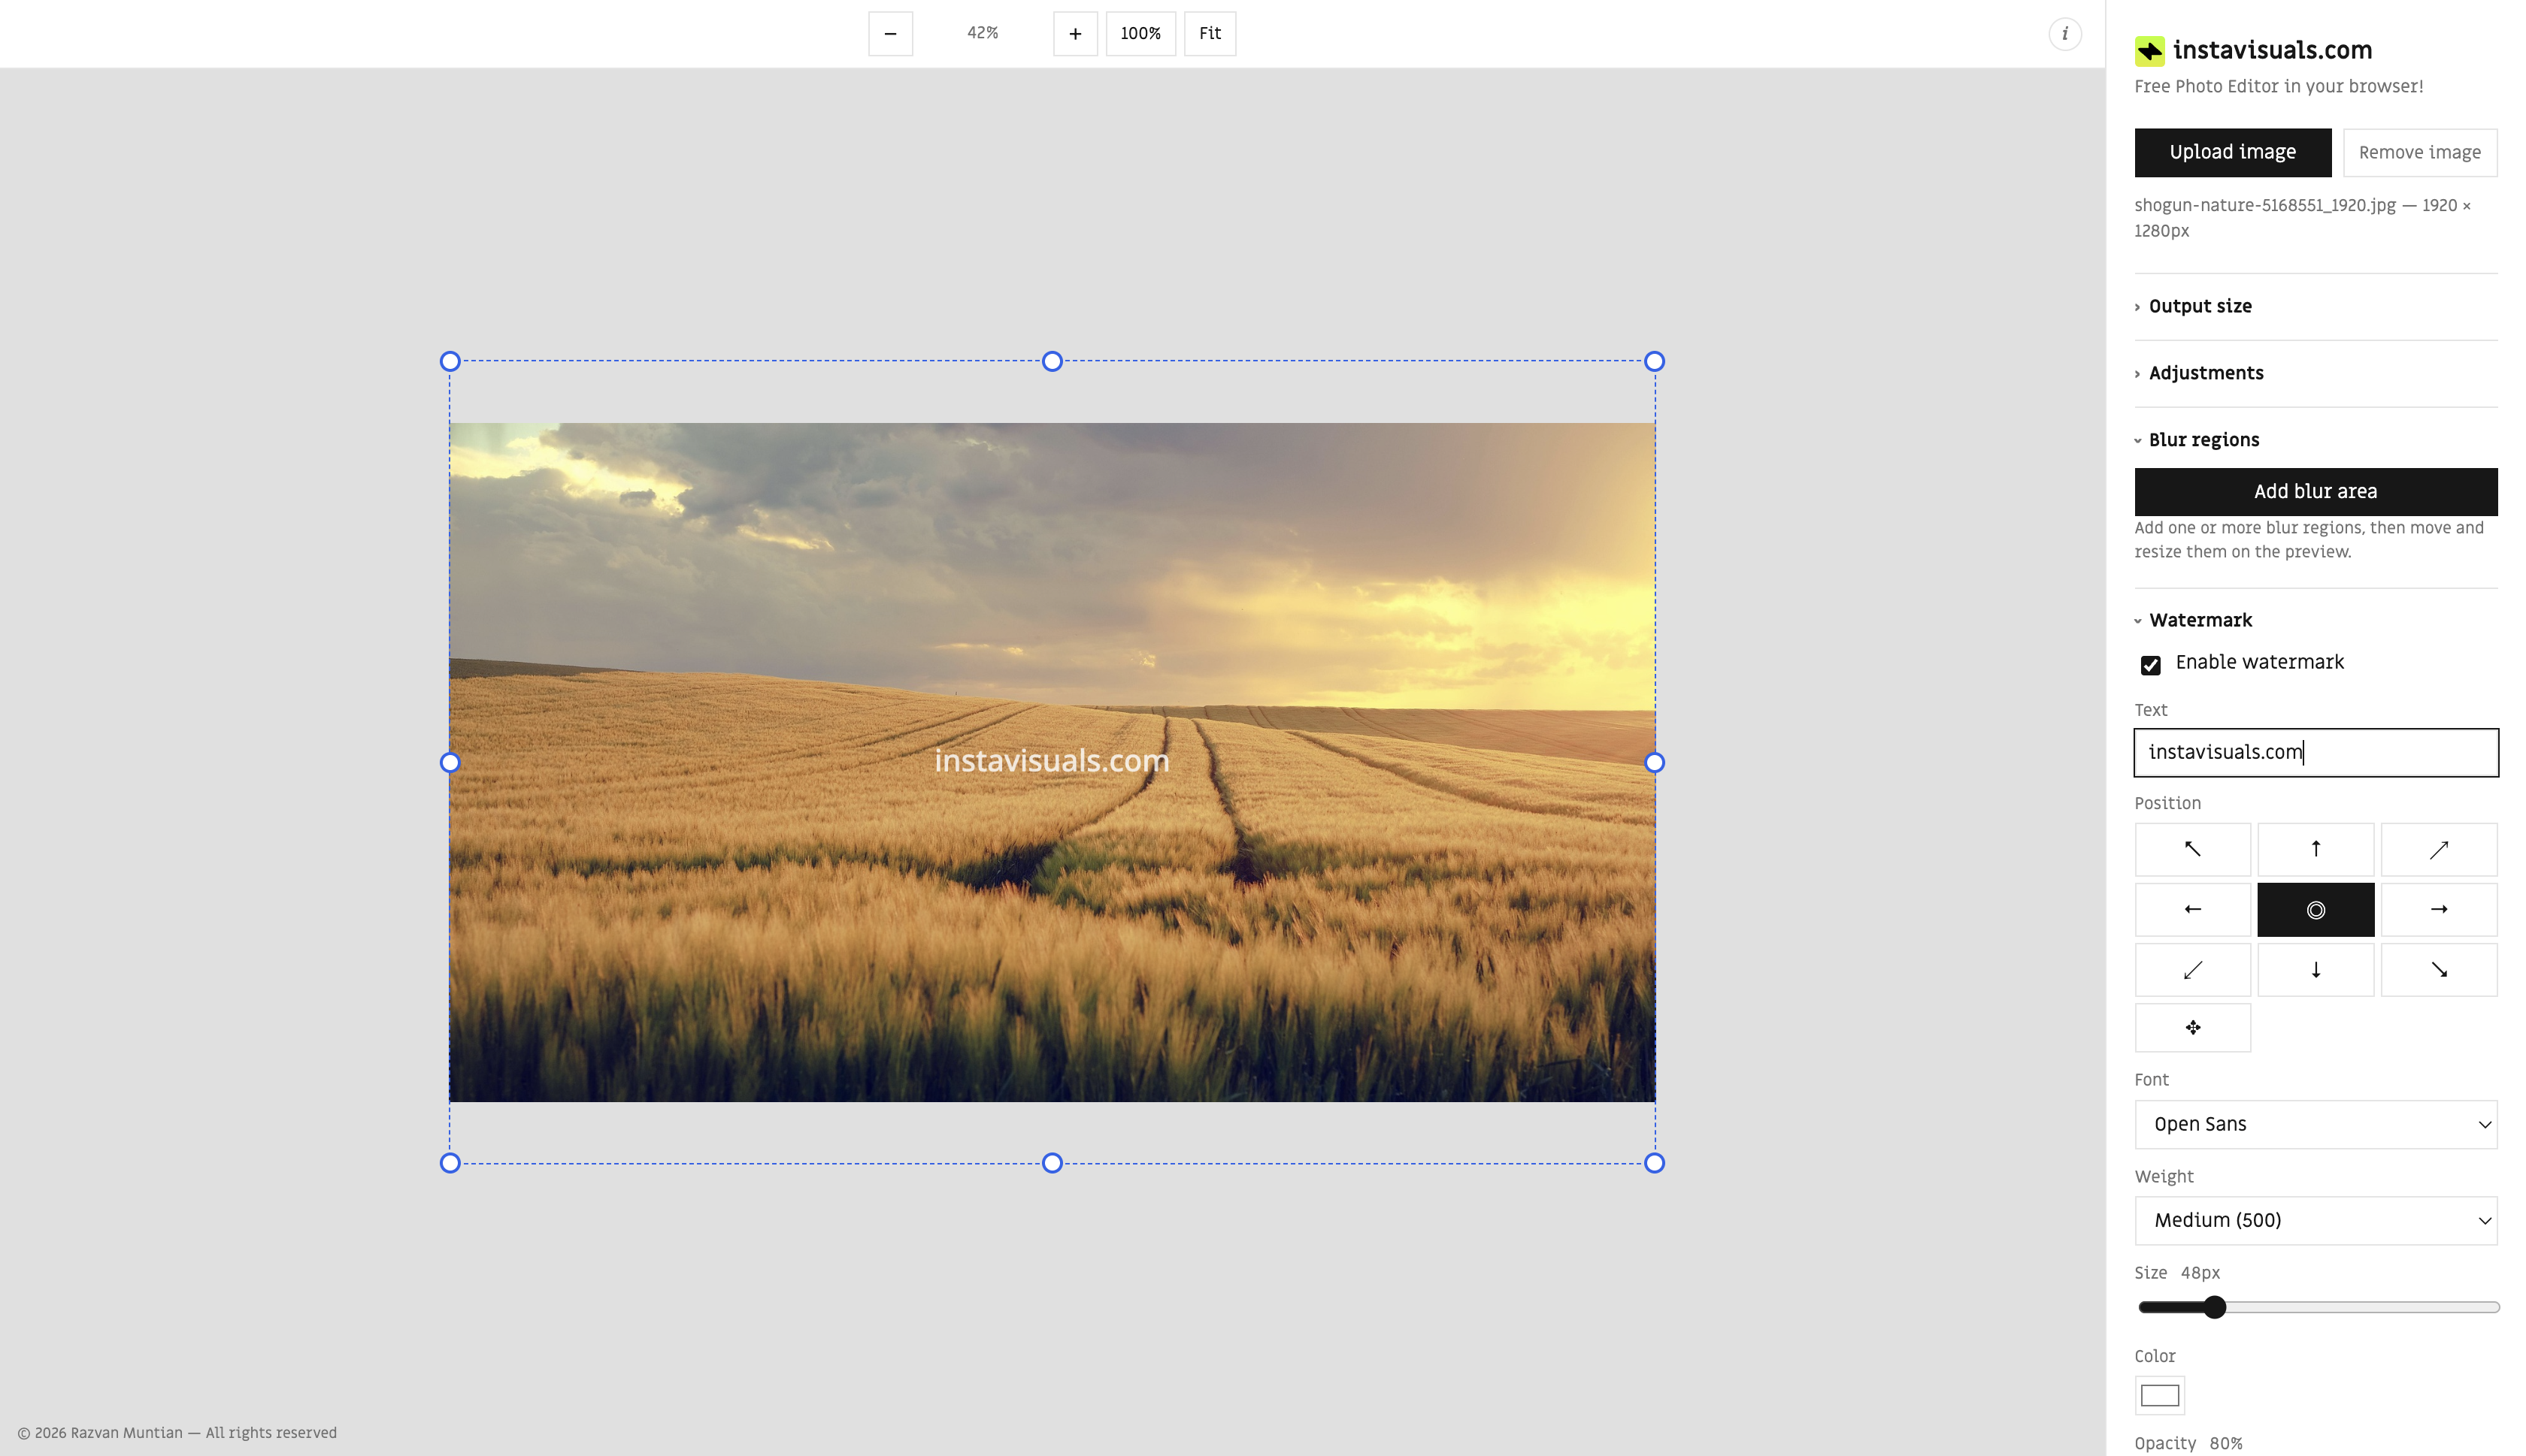The image size is (2526, 1456).
Task: Click the shogun-nature-5168551_1920.jpg file name text
Action: coord(2265,205)
